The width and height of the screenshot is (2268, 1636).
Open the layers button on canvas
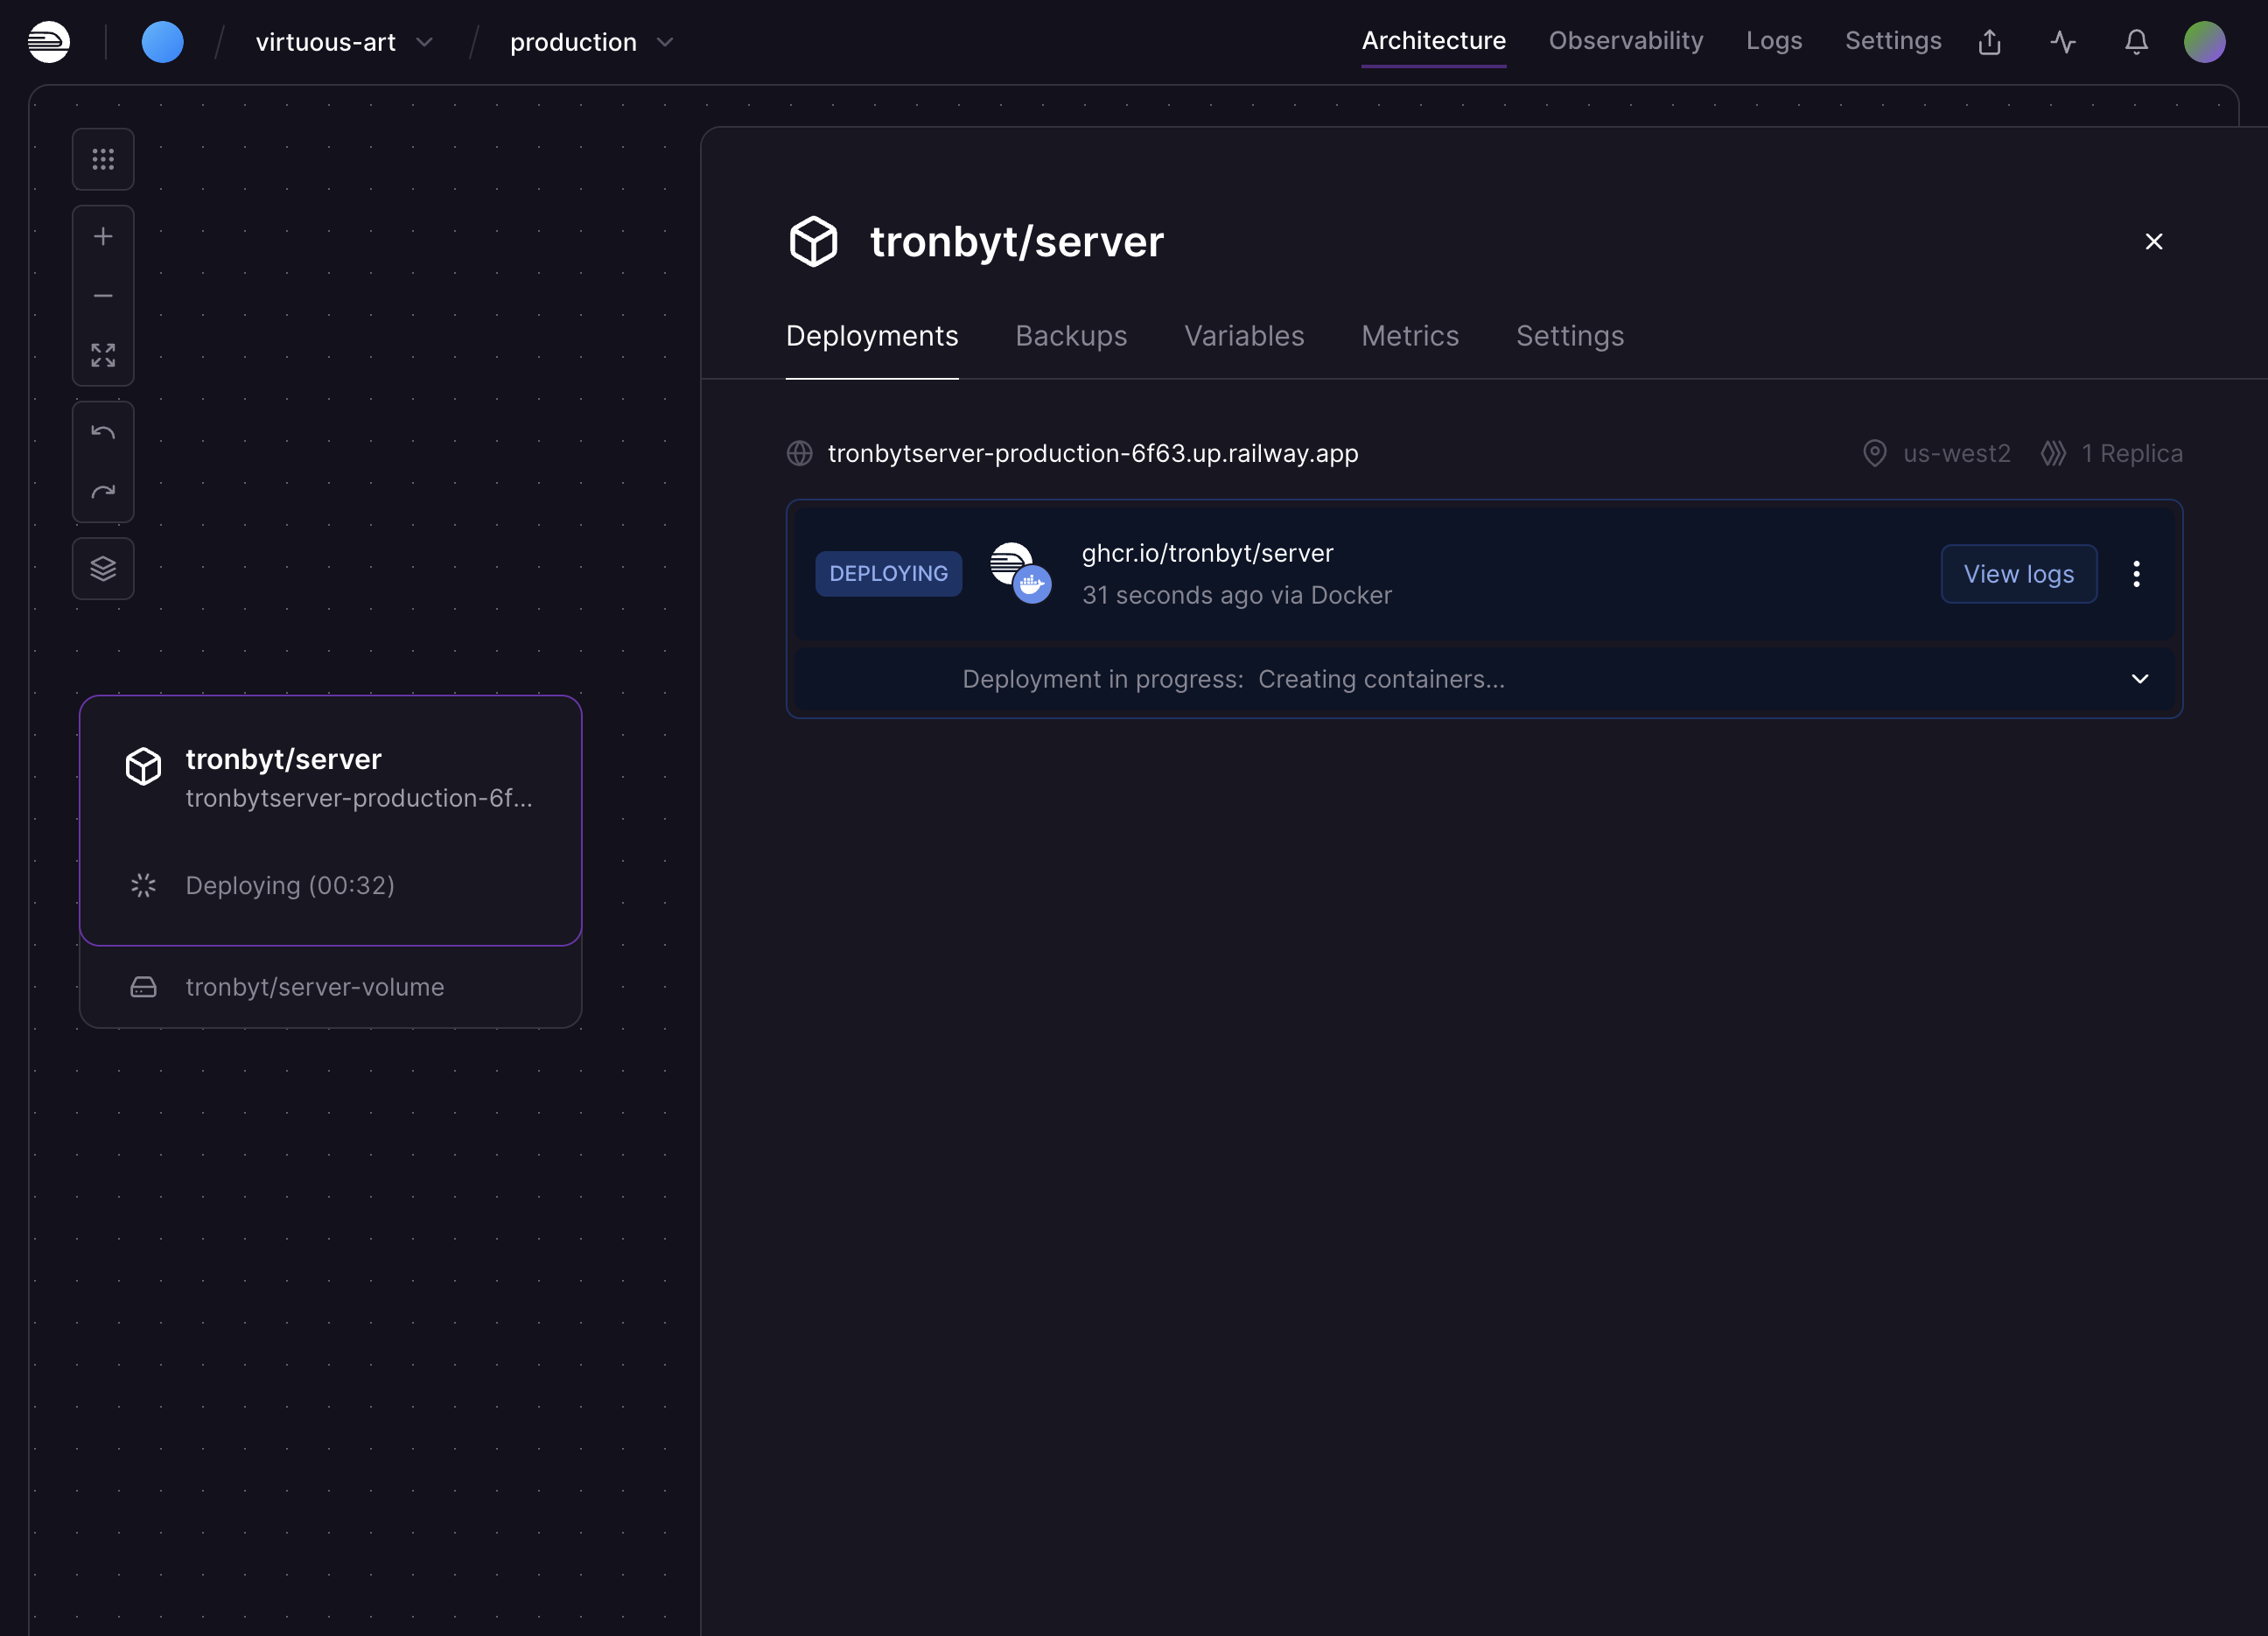click(x=103, y=568)
